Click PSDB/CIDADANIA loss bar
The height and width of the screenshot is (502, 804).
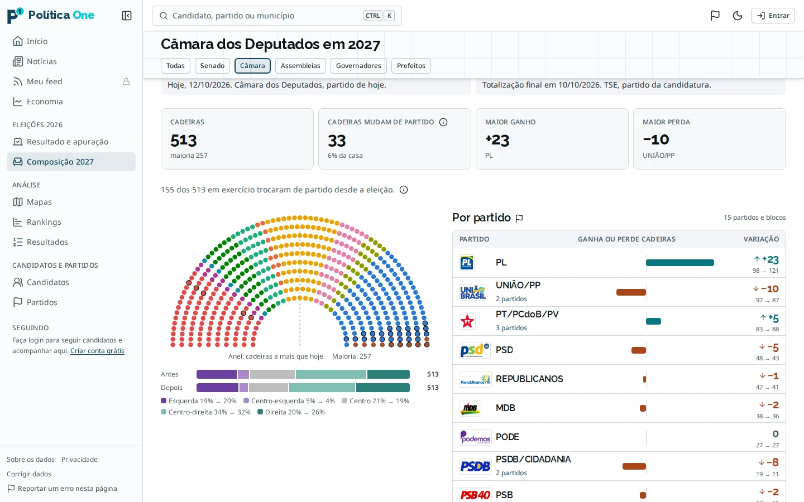click(x=634, y=466)
